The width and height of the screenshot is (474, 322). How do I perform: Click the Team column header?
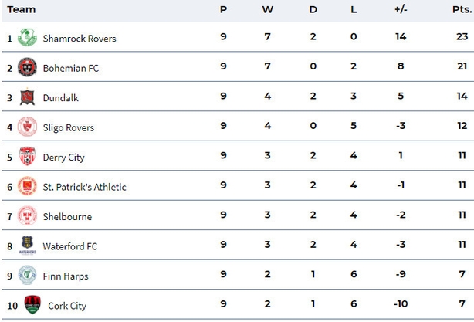(22, 10)
